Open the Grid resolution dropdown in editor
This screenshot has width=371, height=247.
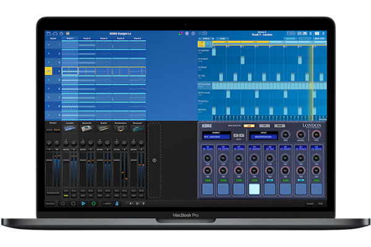320,38
